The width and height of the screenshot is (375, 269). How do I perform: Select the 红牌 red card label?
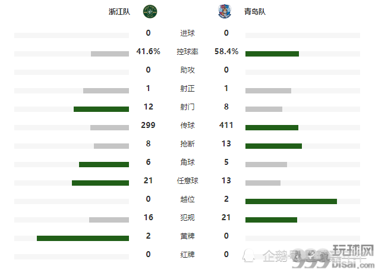(187, 254)
